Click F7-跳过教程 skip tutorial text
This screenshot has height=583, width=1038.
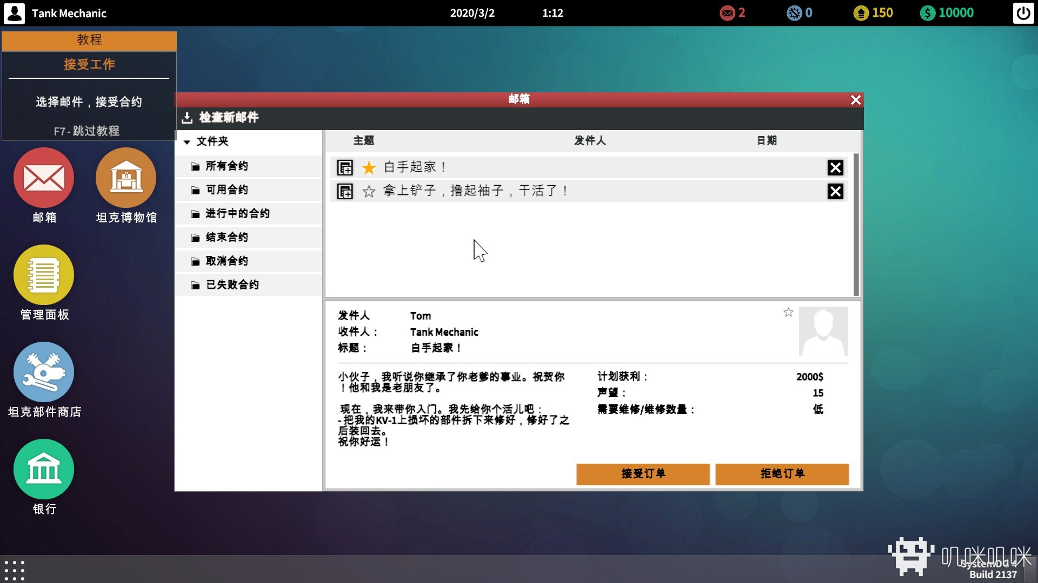86,131
